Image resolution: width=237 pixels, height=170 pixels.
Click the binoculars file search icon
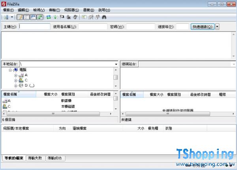pyautogui.click(x=104, y=17)
